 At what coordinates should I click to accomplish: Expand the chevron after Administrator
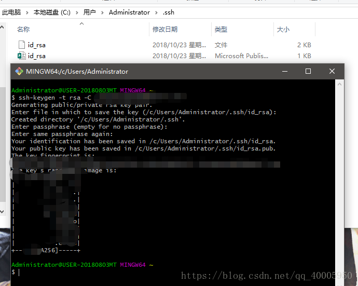coord(156,12)
